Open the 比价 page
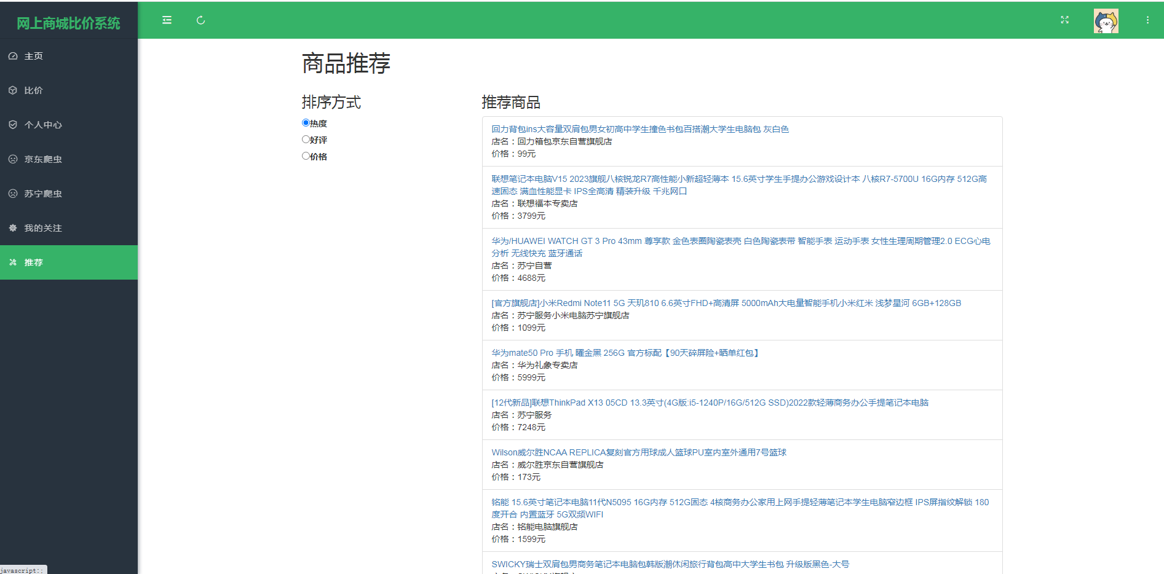This screenshot has height=574, width=1164. click(69, 90)
